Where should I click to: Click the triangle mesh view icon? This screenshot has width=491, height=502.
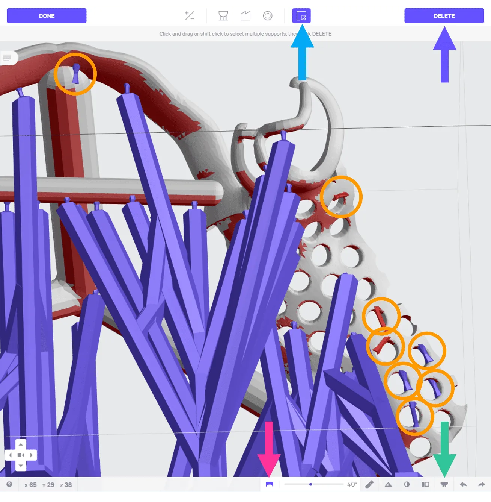click(389, 484)
